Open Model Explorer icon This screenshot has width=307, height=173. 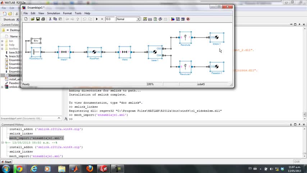pos(178,19)
